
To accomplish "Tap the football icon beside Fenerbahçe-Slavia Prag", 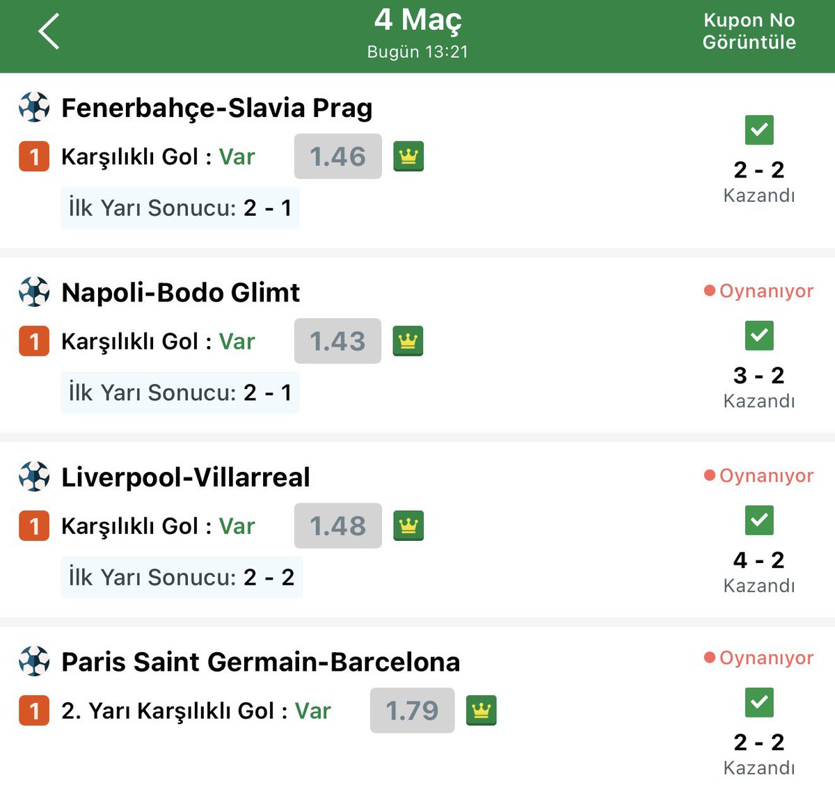I will 34,107.
